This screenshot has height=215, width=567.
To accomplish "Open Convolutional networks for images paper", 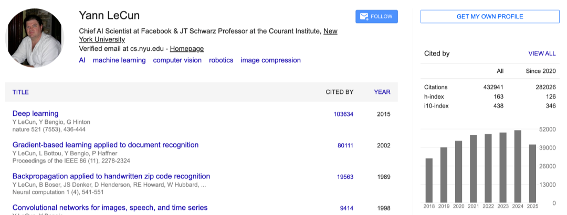I will tap(110, 208).
